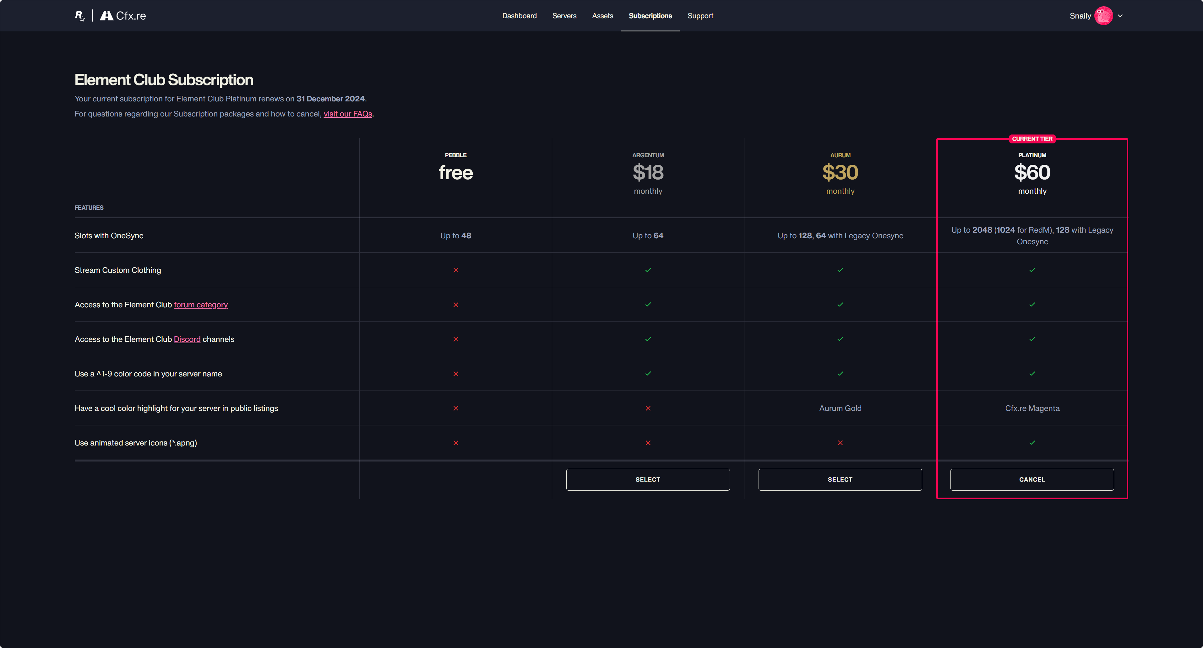
Task: Click Argentum's checkmark for Discord channels
Action: tap(648, 339)
